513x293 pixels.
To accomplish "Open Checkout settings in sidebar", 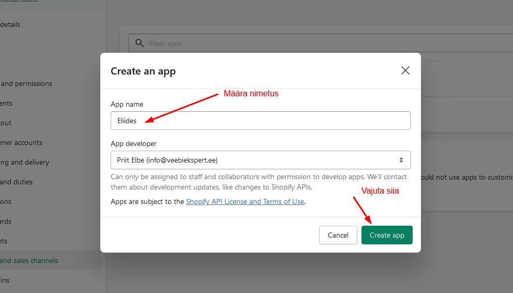I will click(6, 123).
